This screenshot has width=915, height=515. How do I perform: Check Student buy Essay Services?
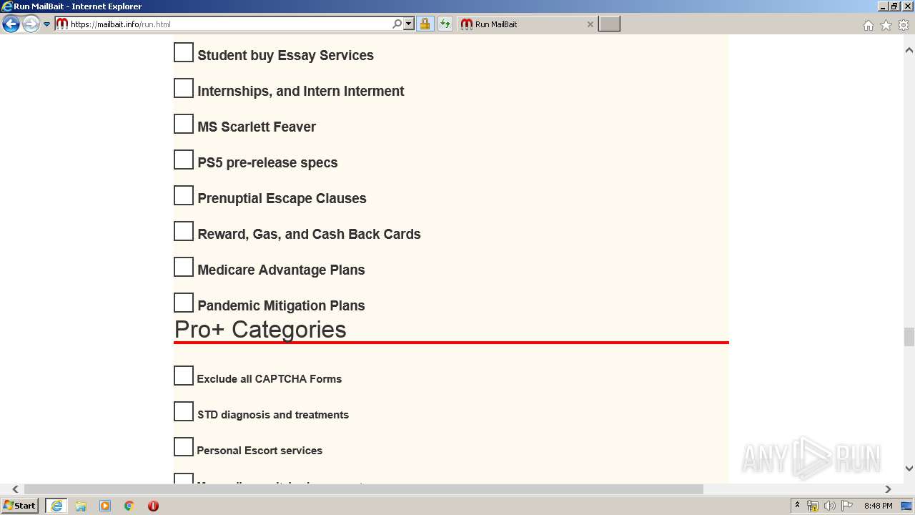coord(184,52)
